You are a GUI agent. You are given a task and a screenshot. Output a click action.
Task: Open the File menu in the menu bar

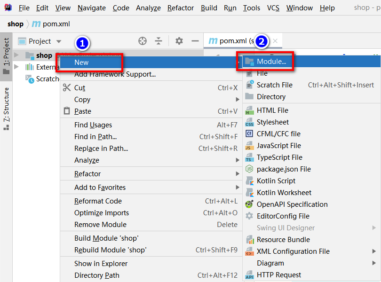tap(24, 8)
